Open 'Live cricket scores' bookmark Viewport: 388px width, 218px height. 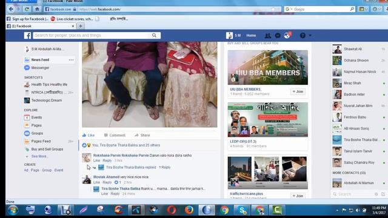click(72, 19)
